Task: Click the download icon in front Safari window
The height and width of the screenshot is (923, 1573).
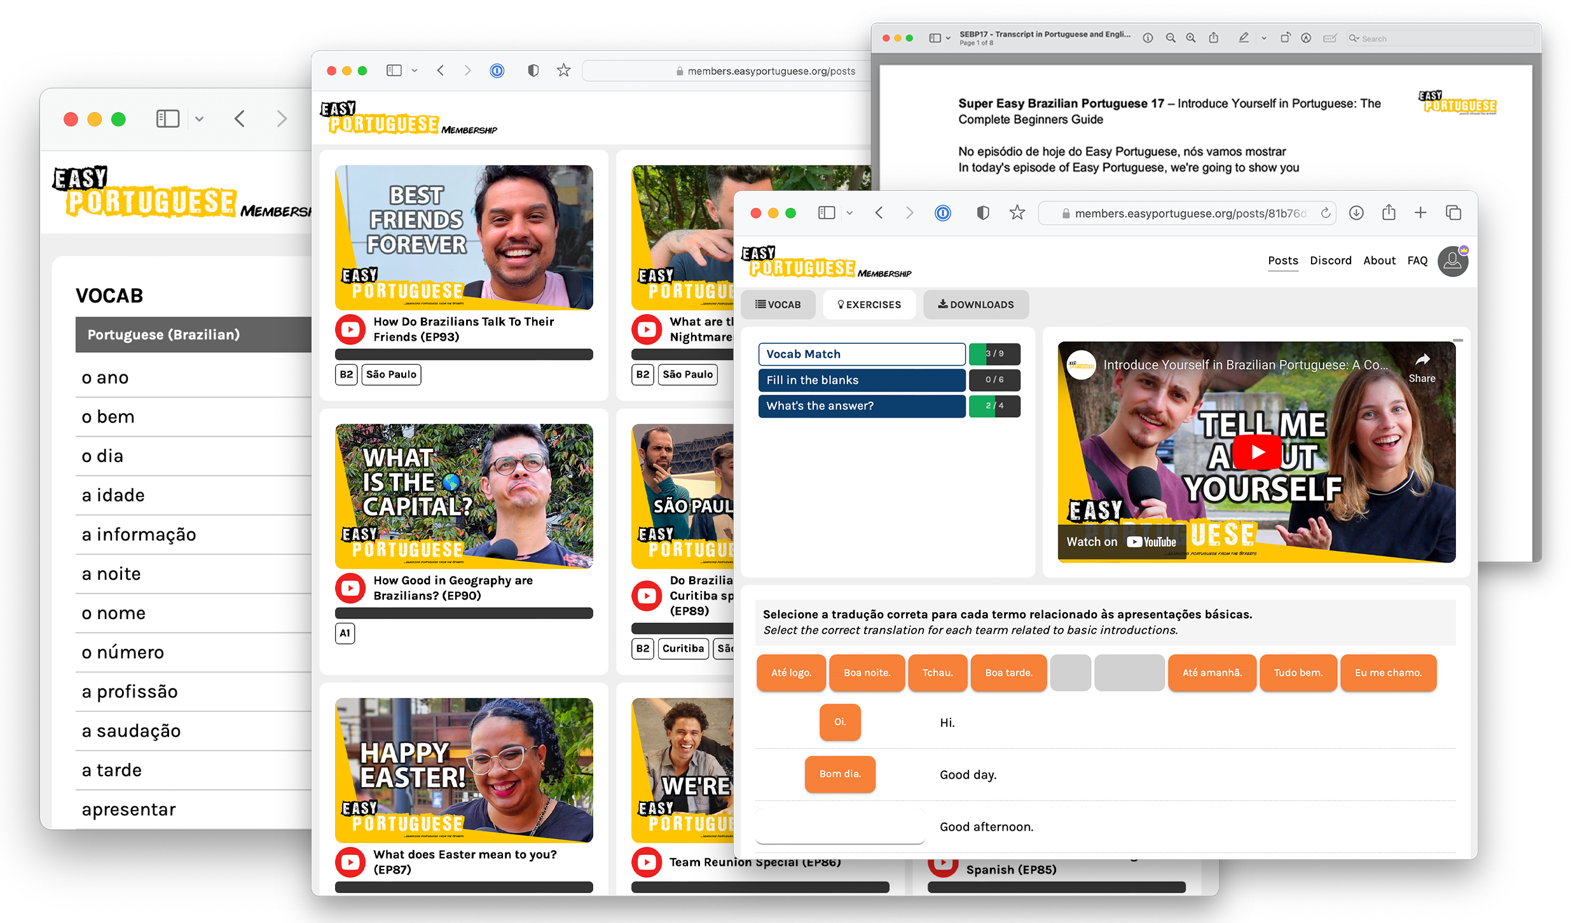Action: [1356, 214]
